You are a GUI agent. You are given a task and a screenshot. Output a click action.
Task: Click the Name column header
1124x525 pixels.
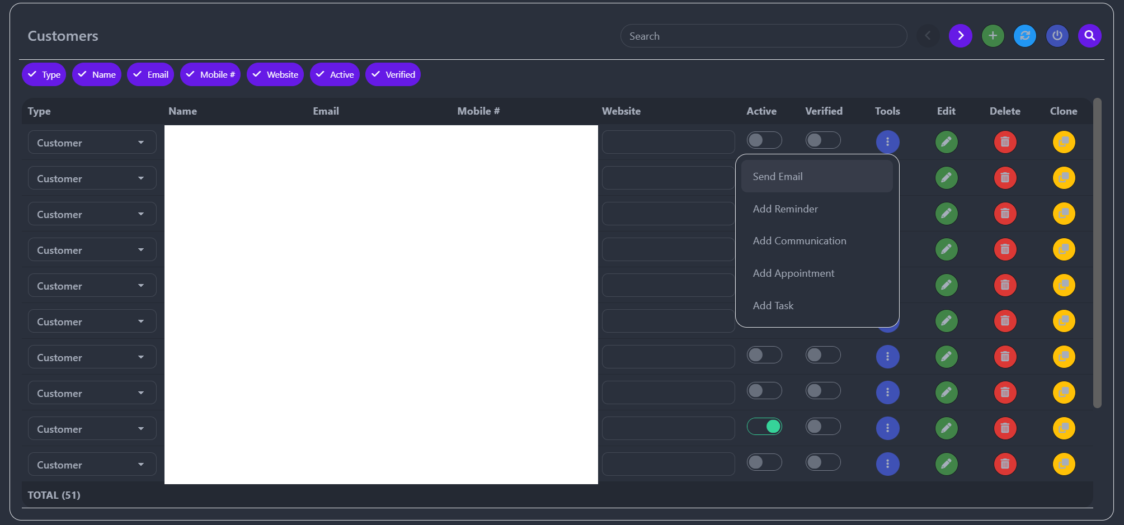[x=182, y=111]
